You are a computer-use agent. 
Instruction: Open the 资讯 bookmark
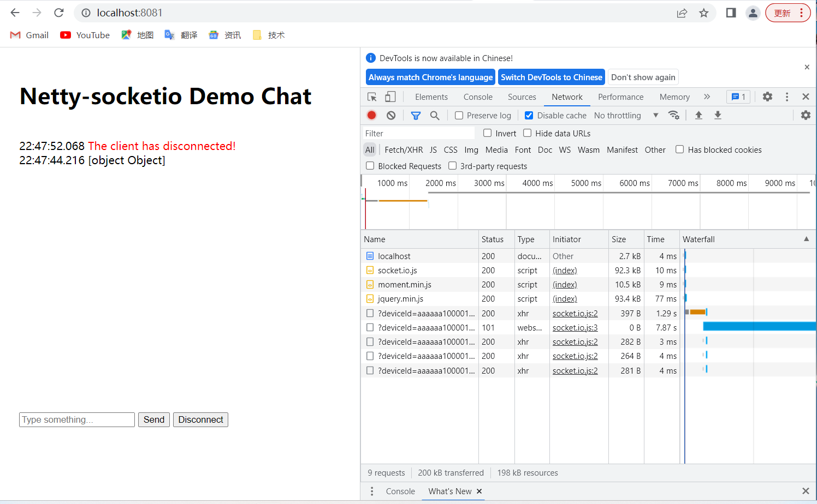tap(225, 35)
